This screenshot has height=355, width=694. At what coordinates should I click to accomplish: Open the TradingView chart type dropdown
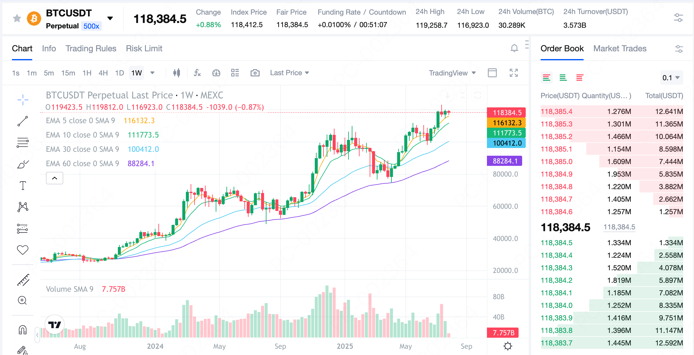click(452, 73)
